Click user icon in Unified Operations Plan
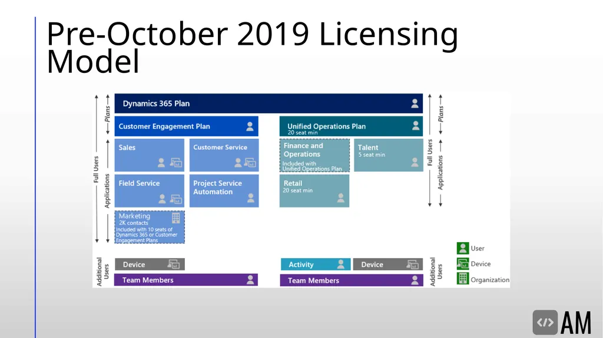 (x=415, y=126)
